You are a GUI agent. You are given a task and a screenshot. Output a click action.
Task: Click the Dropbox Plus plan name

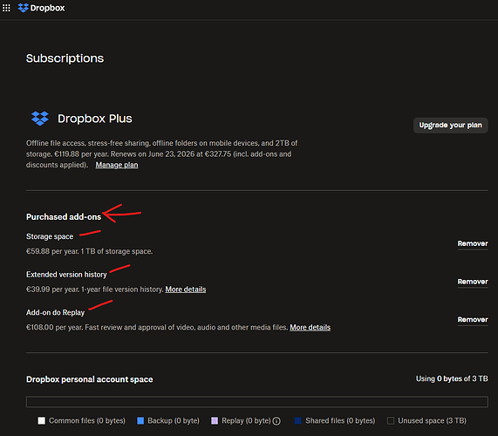[x=95, y=119]
